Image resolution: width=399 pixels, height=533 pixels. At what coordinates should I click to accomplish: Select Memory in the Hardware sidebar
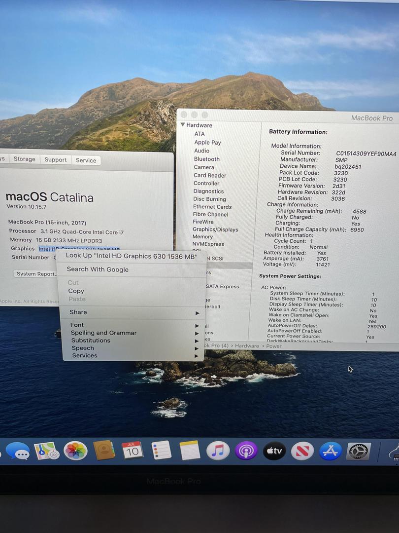(x=202, y=236)
